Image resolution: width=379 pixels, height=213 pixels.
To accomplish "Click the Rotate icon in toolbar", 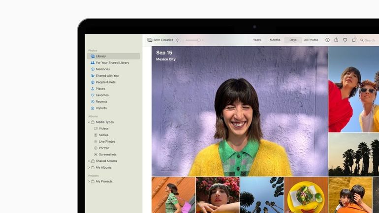I will (x=354, y=40).
